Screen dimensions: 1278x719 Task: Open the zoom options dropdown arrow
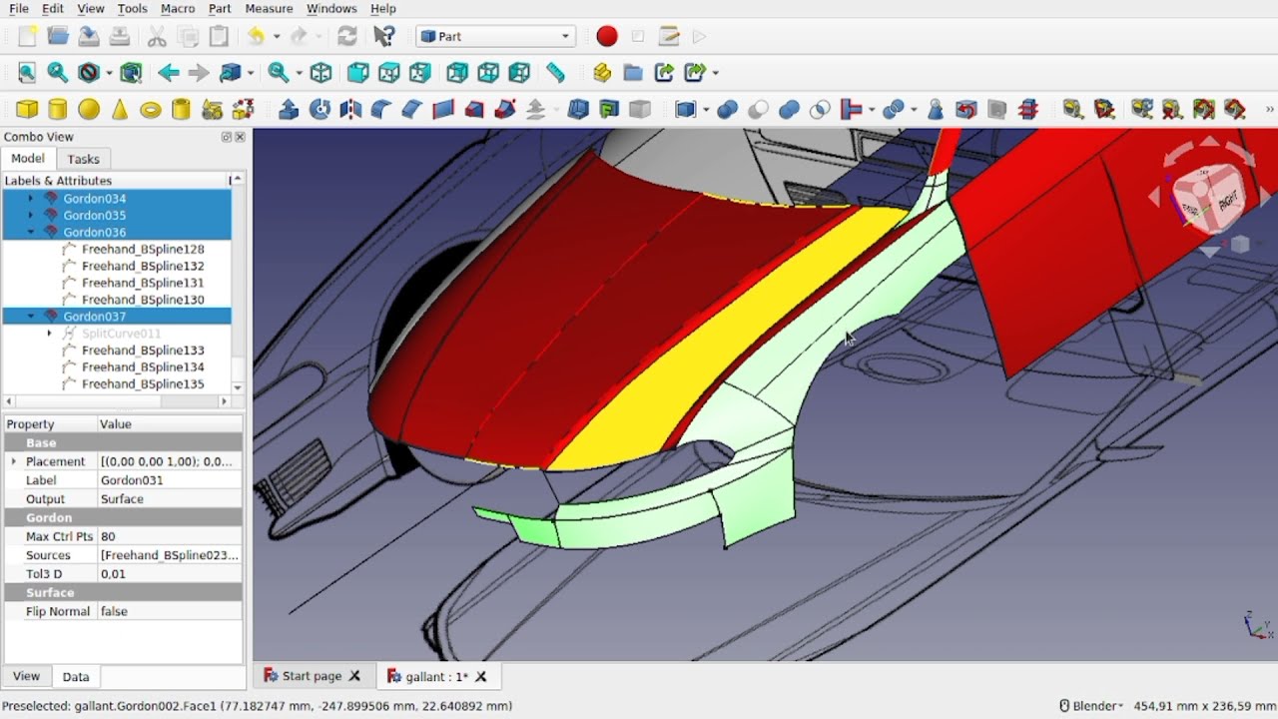click(299, 72)
